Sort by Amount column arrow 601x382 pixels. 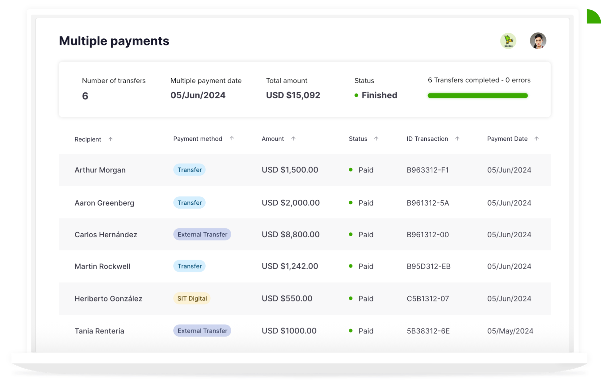pyautogui.click(x=293, y=138)
